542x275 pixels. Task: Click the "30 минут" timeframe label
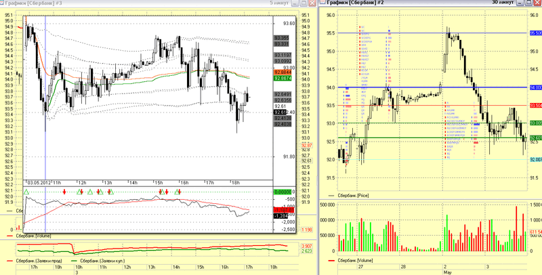(x=504, y=3)
